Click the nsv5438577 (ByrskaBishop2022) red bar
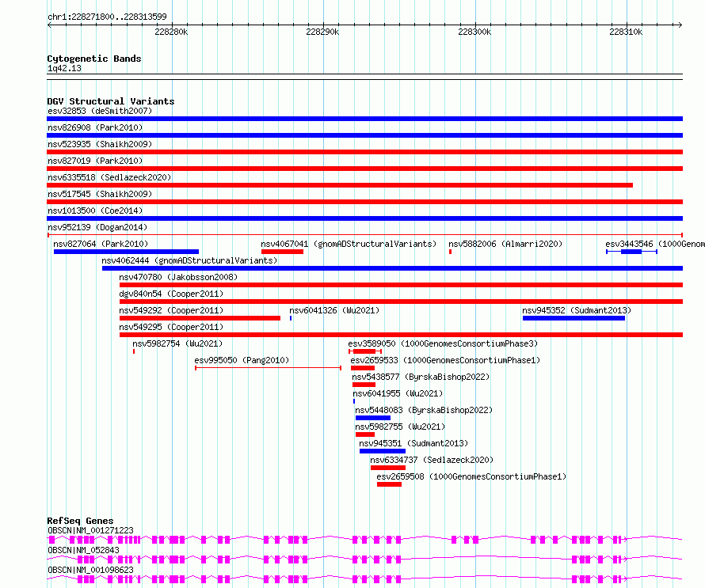705x588 pixels. click(x=364, y=385)
